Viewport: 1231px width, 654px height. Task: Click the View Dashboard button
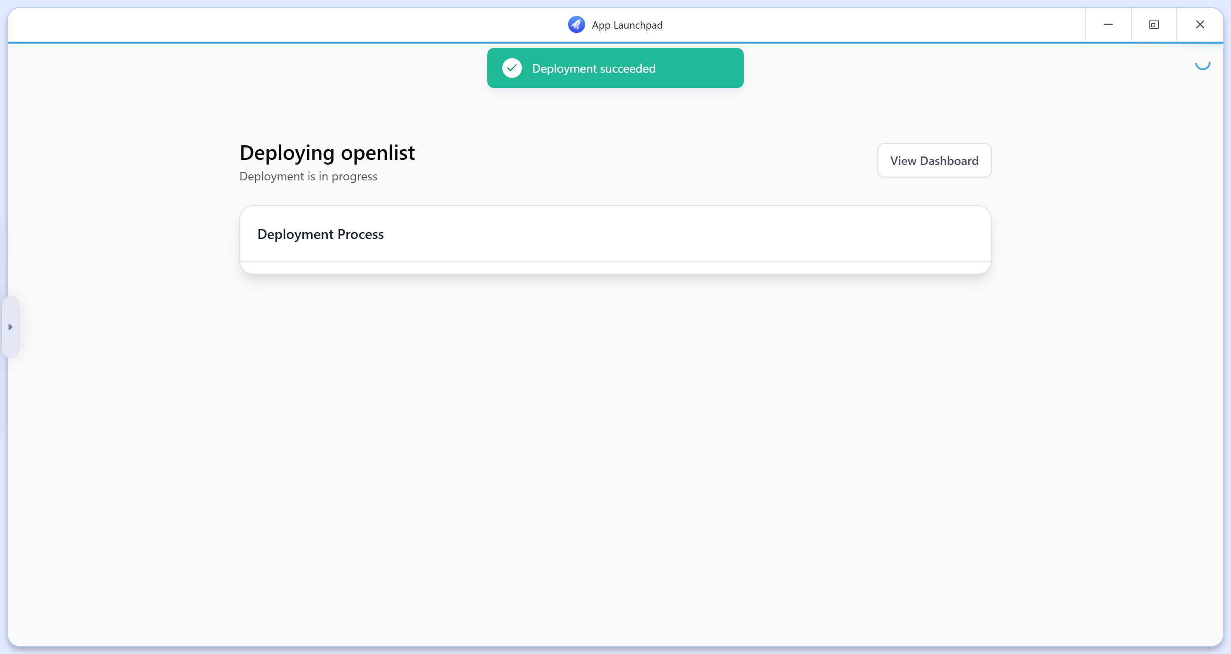(x=934, y=160)
